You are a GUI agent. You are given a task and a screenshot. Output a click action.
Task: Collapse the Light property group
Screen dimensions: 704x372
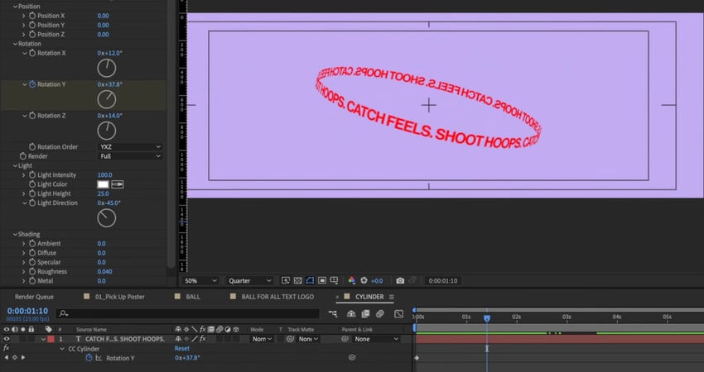[x=15, y=165]
